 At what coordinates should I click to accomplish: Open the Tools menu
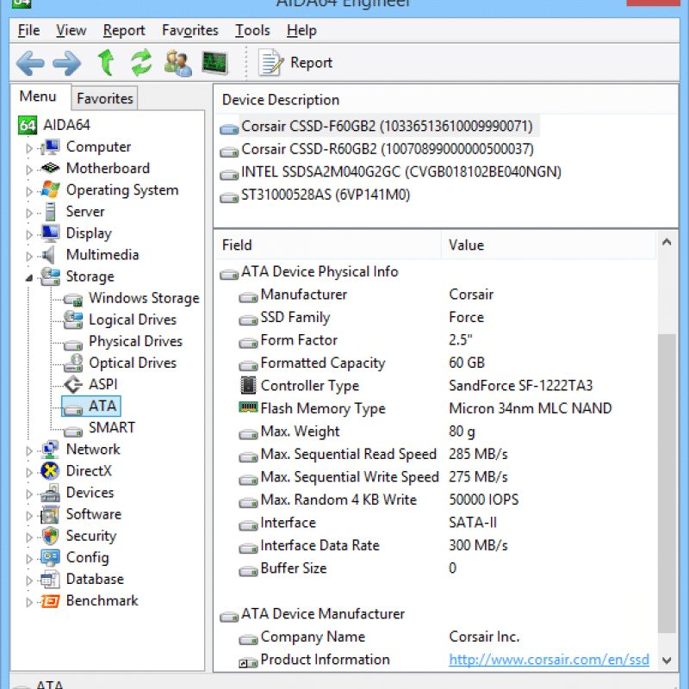click(252, 30)
